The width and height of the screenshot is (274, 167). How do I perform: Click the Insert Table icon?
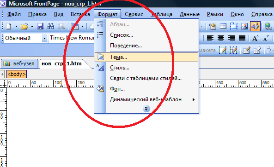point(223,26)
